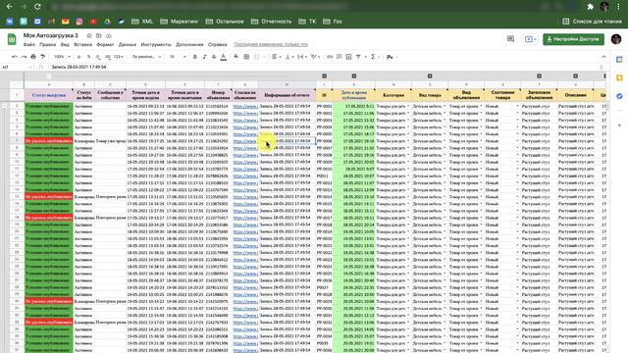Undo the last action in toolbar
This screenshot has width=628, height=353.
click(15, 57)
